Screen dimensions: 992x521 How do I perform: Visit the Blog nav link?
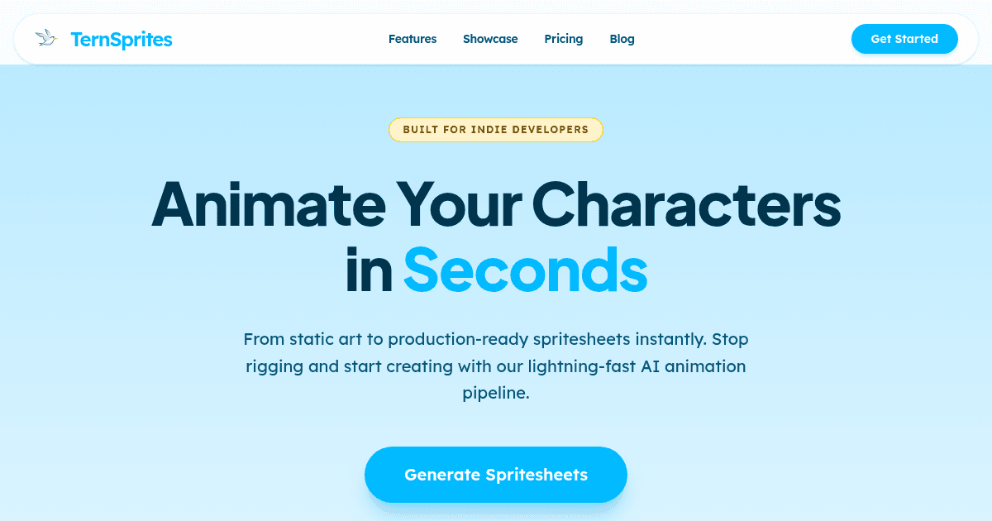click(622, 39)
